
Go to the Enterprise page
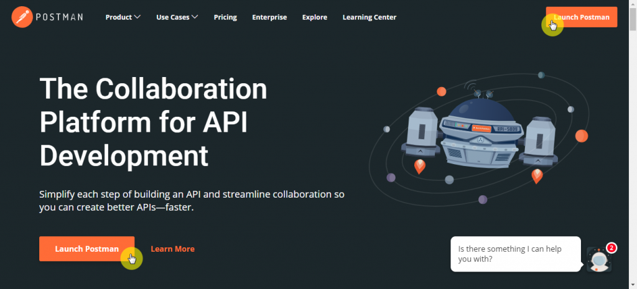(269, 17)
